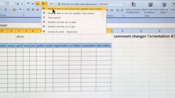Open the font size 14 dropdown arrow
Image resolution: width=175 pixels, height=98 pixels.
coord(14,4)
